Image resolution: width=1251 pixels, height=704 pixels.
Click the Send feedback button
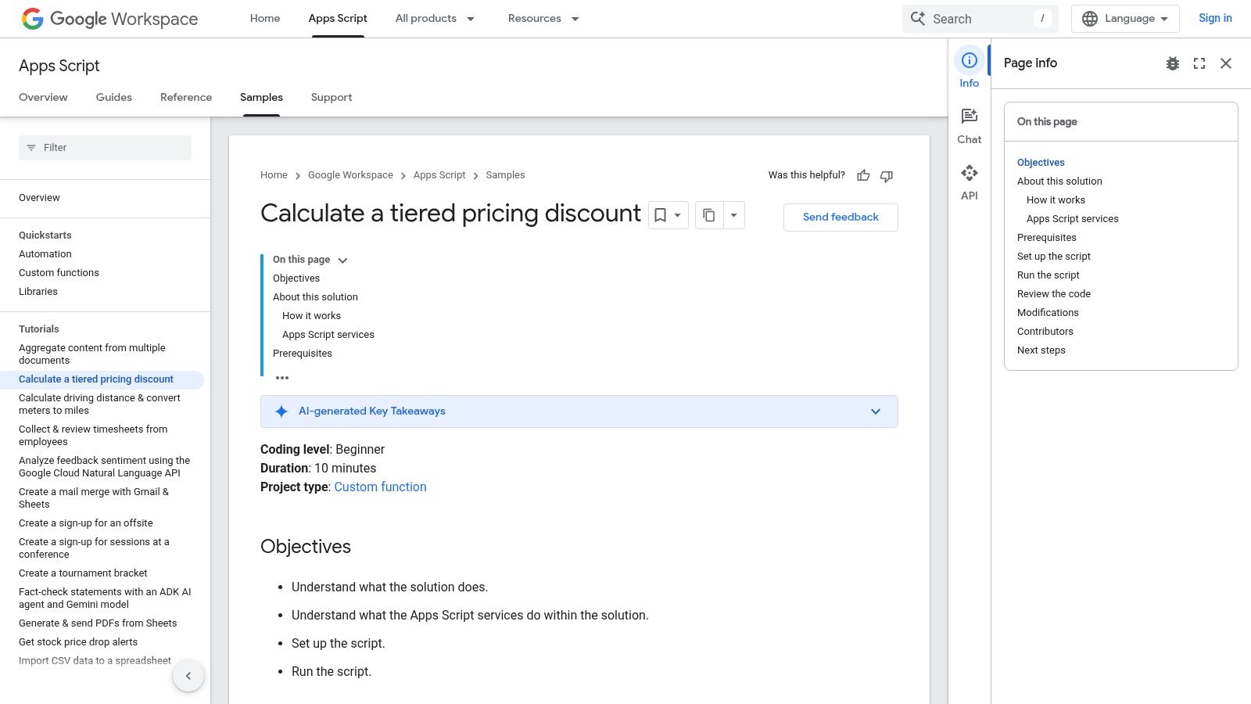click(841, 217)
